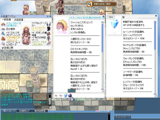Click the 忍の巻物 item name
160x120 pixels.
[10, 29]
